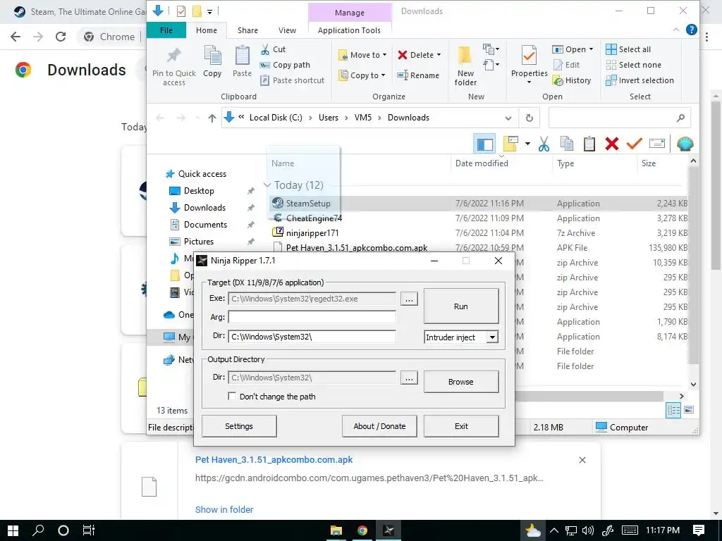Toggle the preview pane toolbar icon

point(484,144)
